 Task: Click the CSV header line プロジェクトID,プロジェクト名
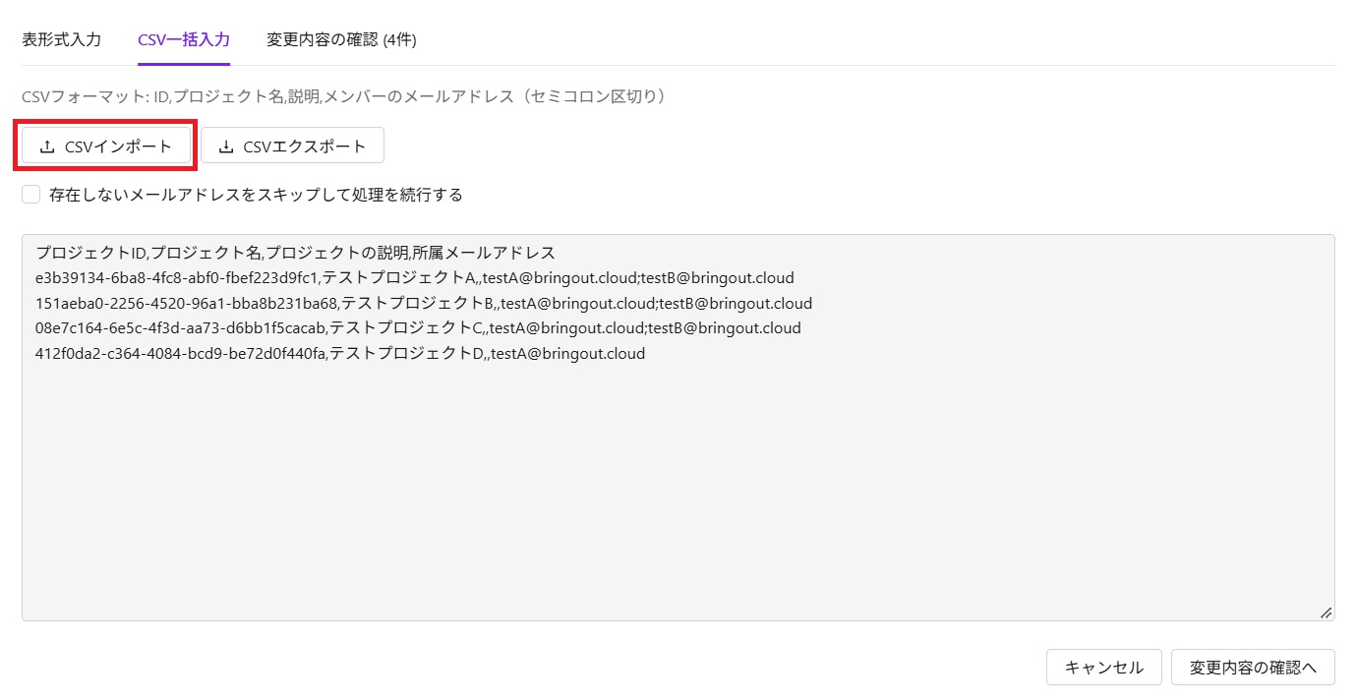(x=295, y=253)
